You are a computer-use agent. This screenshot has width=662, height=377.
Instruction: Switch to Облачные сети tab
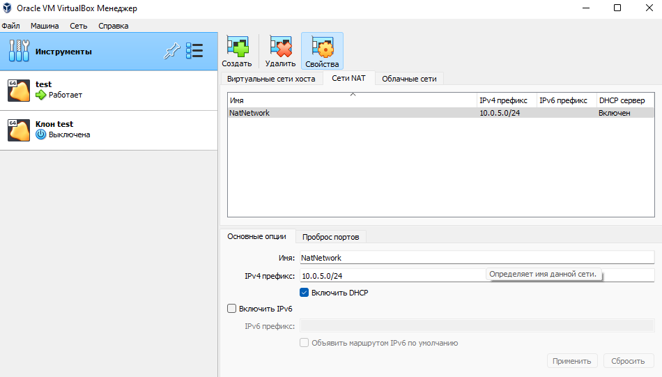409,79
